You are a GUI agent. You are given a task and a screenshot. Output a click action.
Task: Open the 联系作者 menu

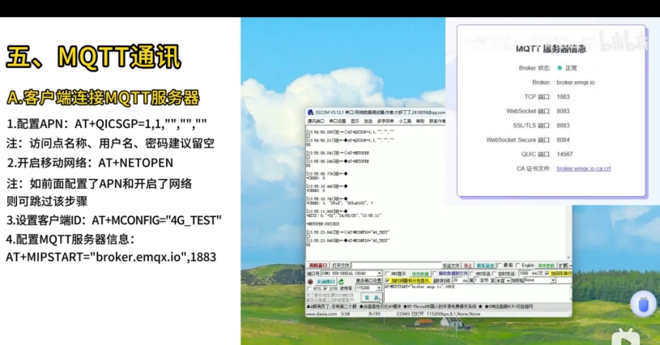tap(437, 121)
